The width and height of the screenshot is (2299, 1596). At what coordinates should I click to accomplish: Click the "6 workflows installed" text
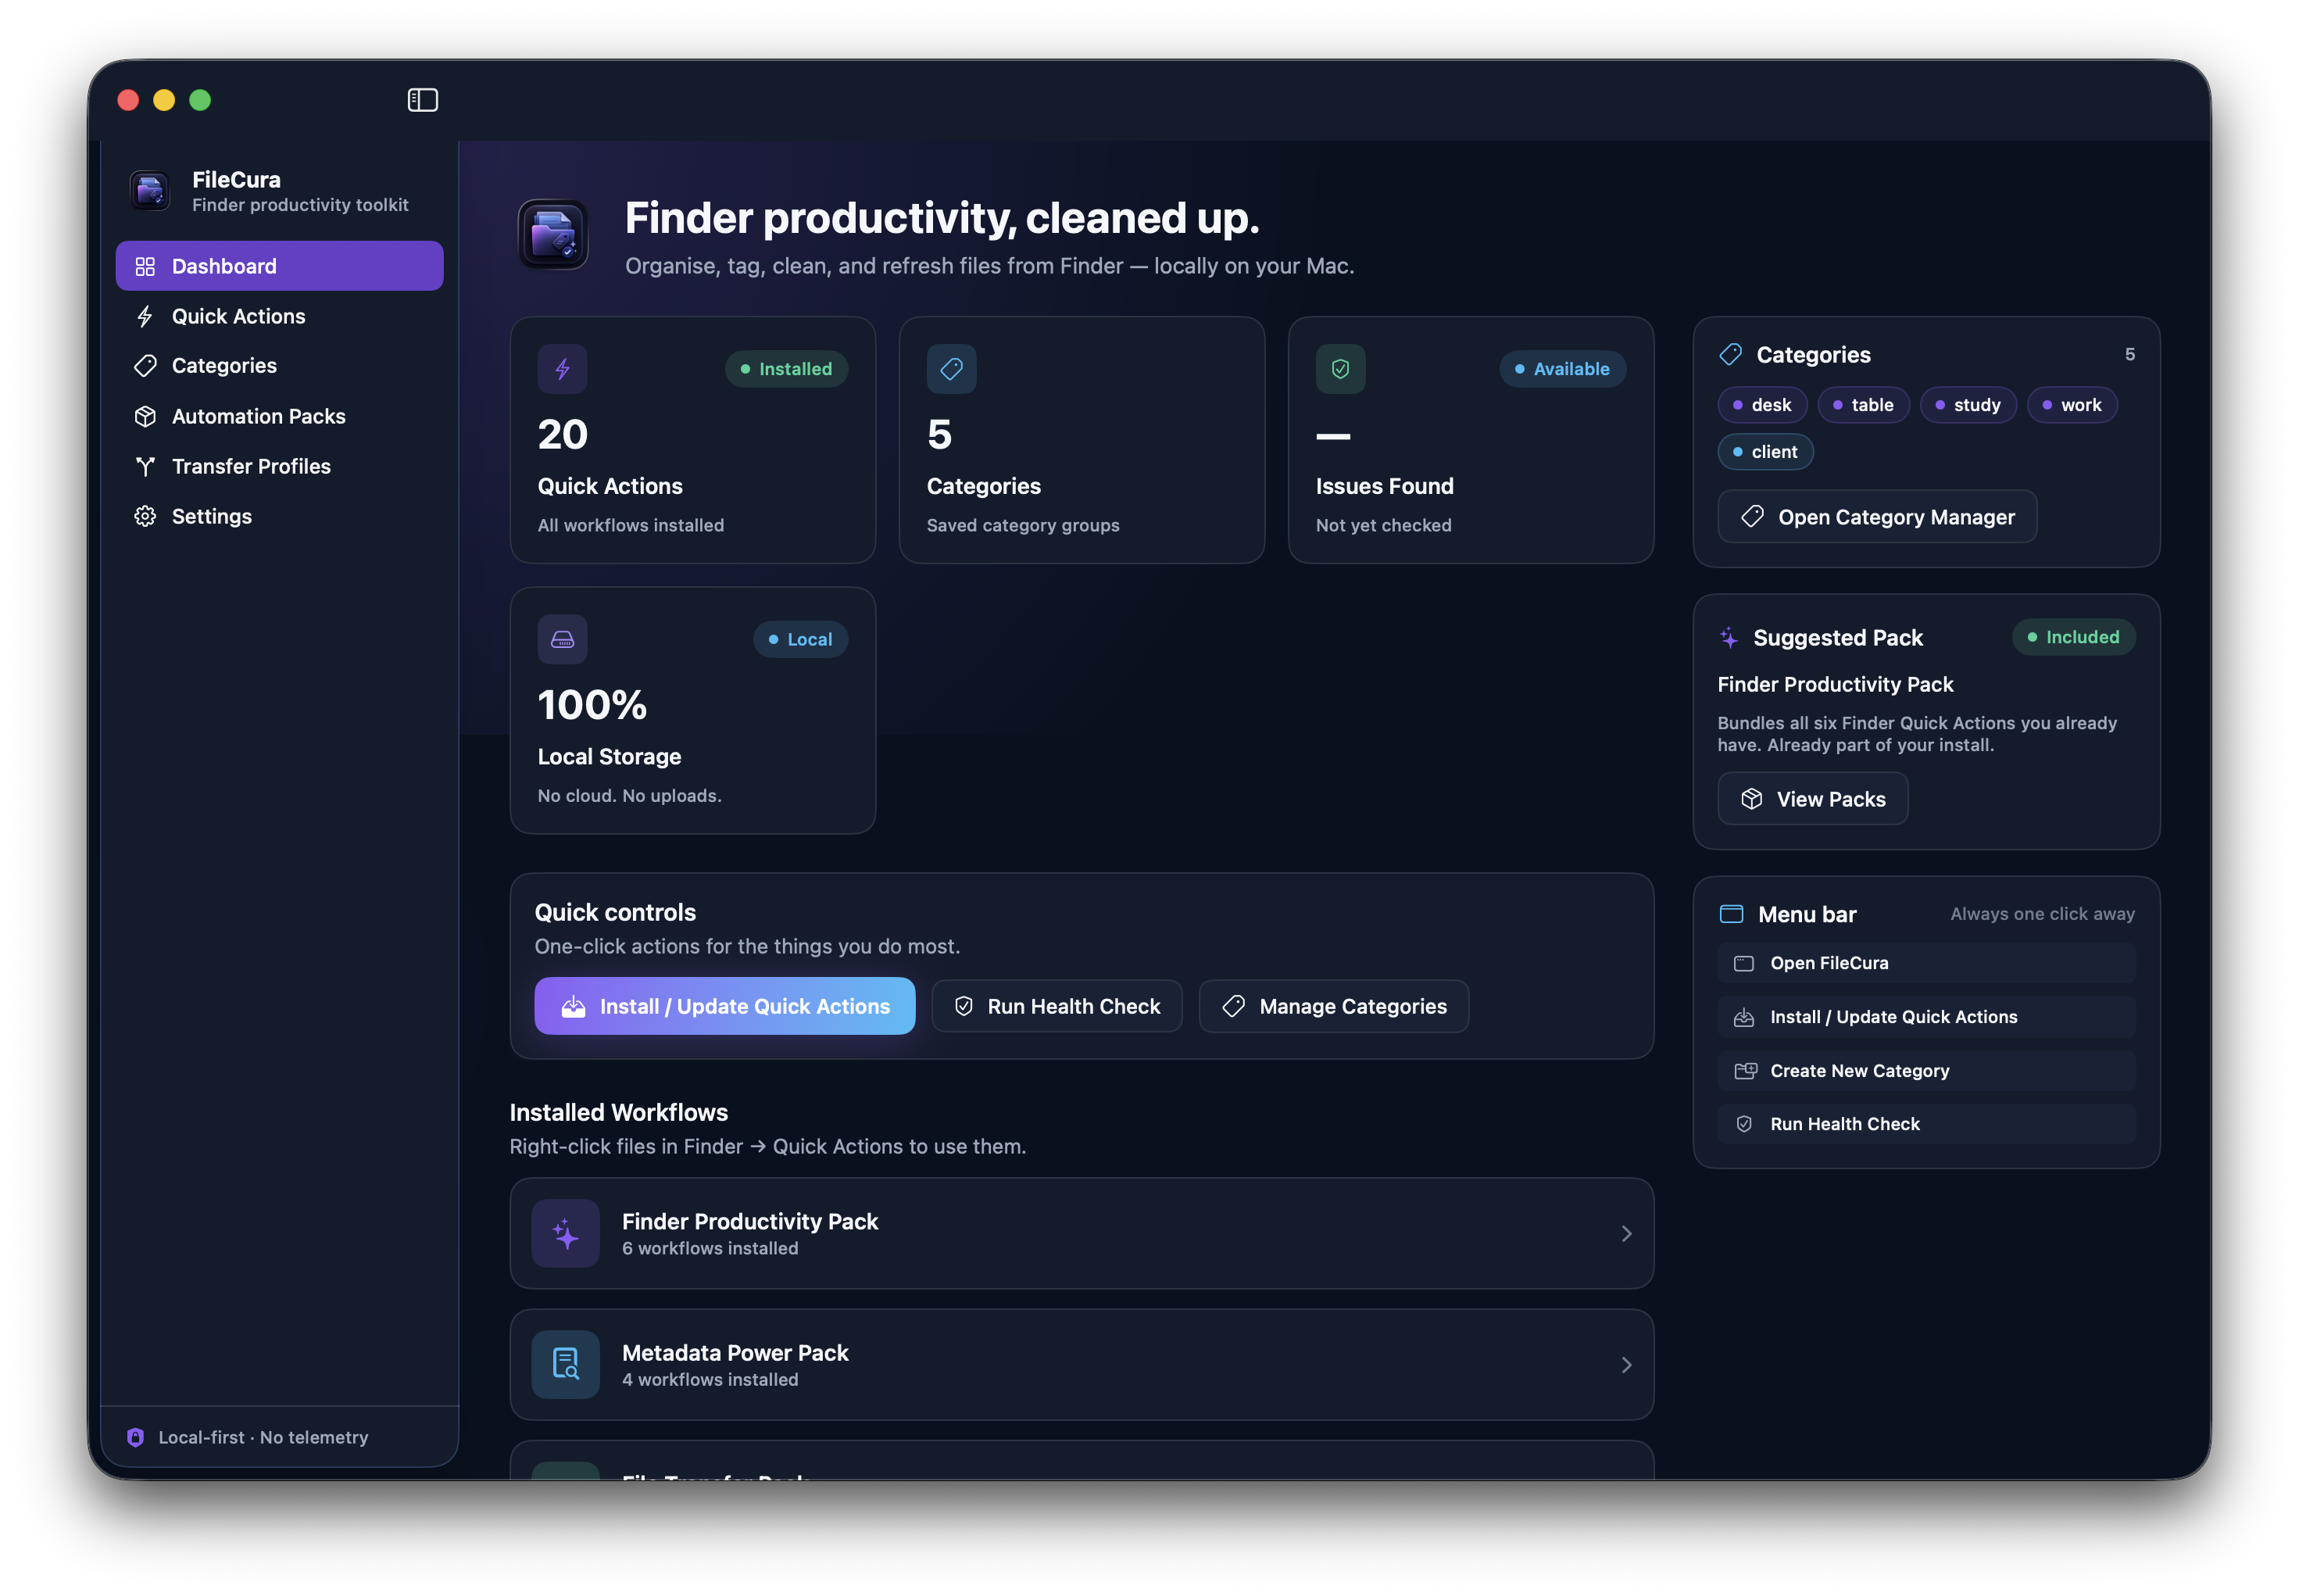(x=710, y=1248)
